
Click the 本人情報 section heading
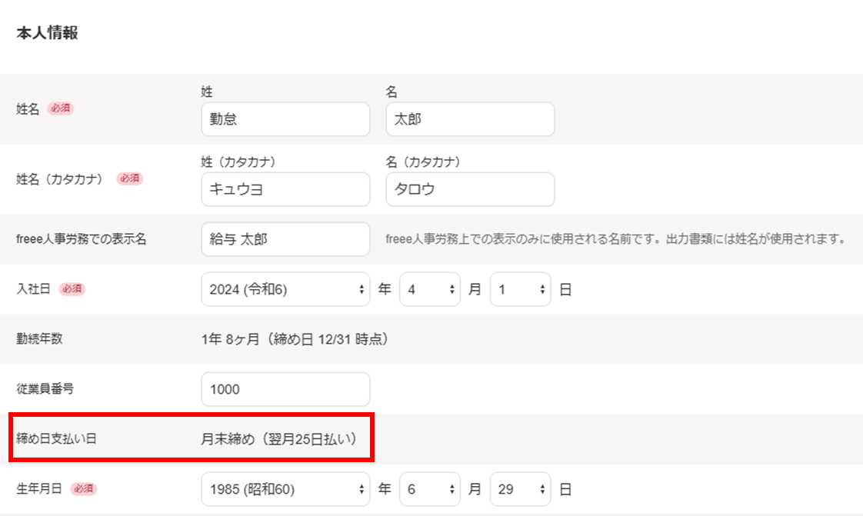coord(47,33)
